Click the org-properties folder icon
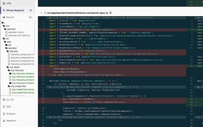This screenshot has height=127, width=203. (x=9, y=86)
